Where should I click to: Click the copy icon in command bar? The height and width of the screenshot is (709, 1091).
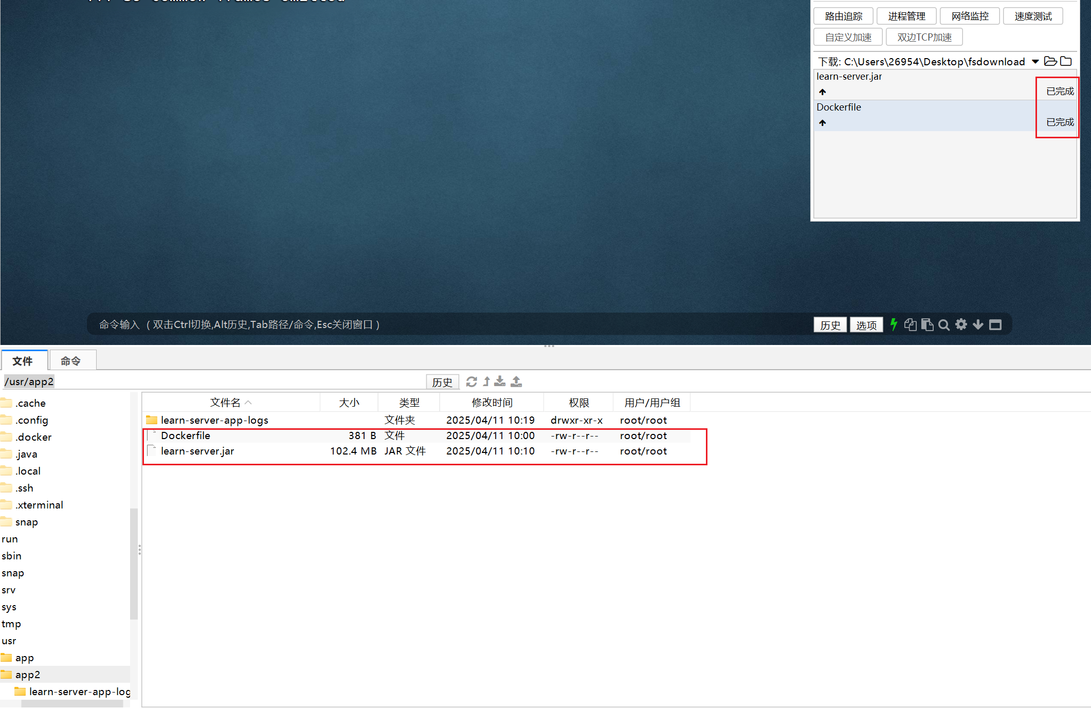(x=910, y=325)
